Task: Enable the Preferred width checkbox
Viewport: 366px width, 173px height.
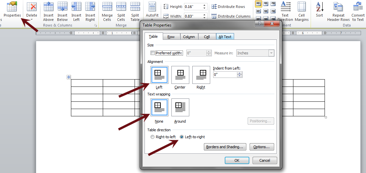Action: [x=152, y=53]
